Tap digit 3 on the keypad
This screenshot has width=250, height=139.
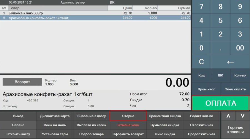(240, 34)
